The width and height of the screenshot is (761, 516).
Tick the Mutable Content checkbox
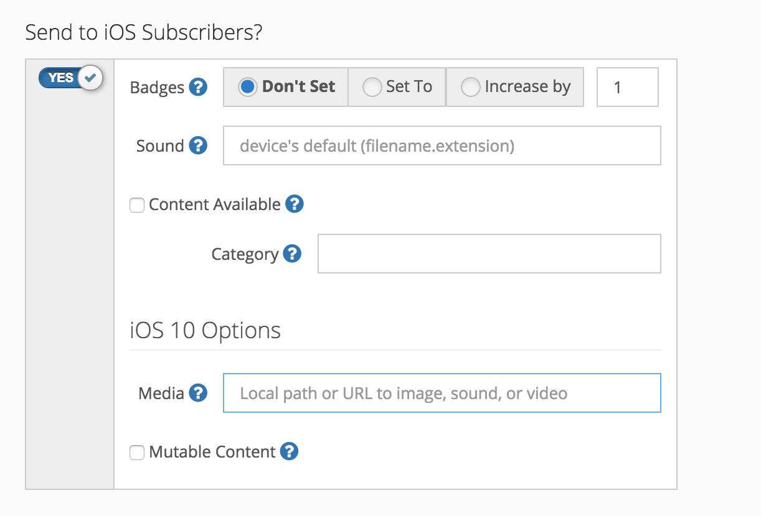coord(137,452)
